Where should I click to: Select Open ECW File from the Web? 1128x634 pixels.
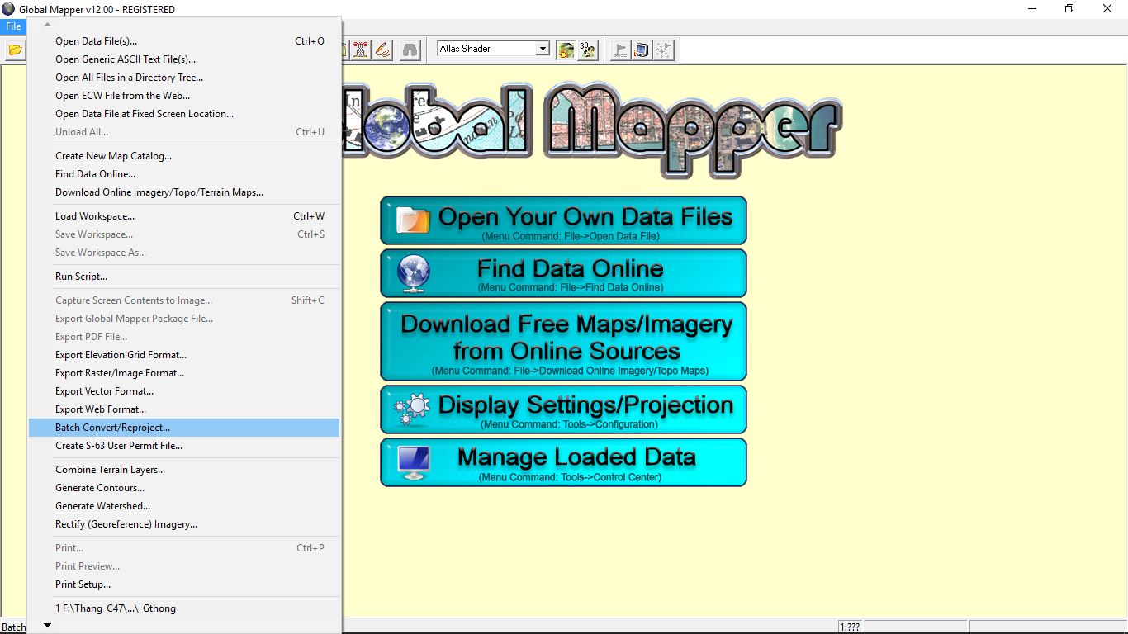(184, 96)
